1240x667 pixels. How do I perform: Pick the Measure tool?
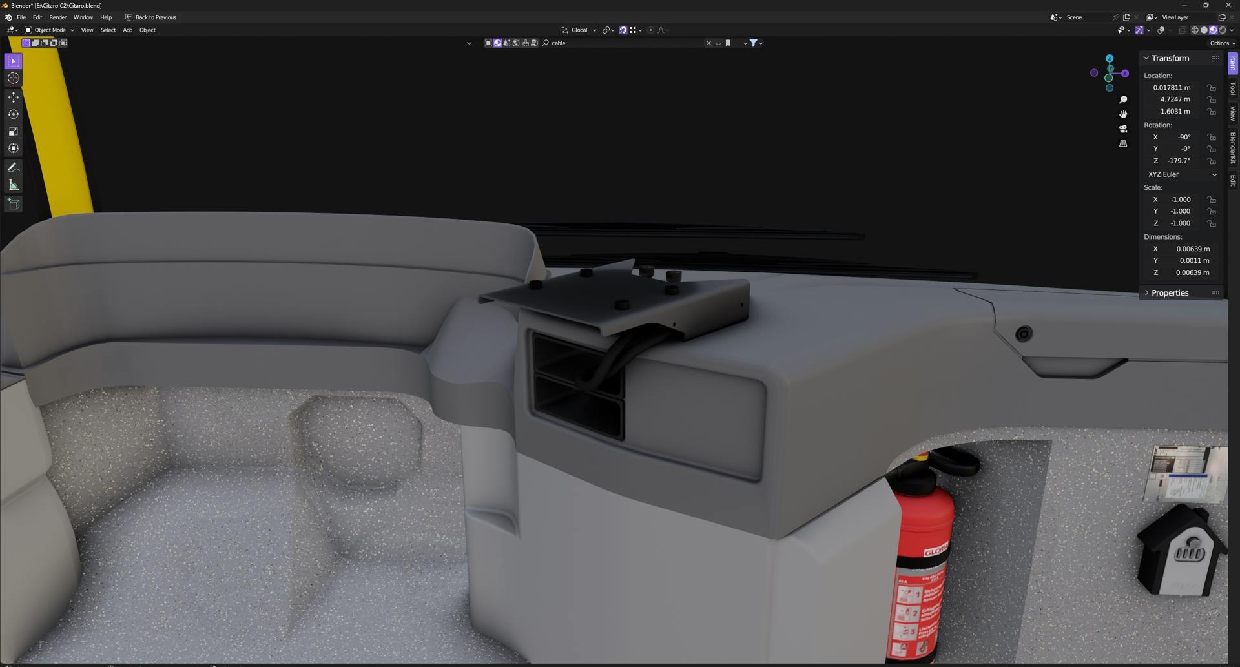pos(14,185)
